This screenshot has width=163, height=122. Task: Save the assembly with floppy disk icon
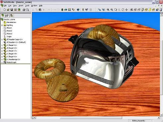tap(12, 10)
